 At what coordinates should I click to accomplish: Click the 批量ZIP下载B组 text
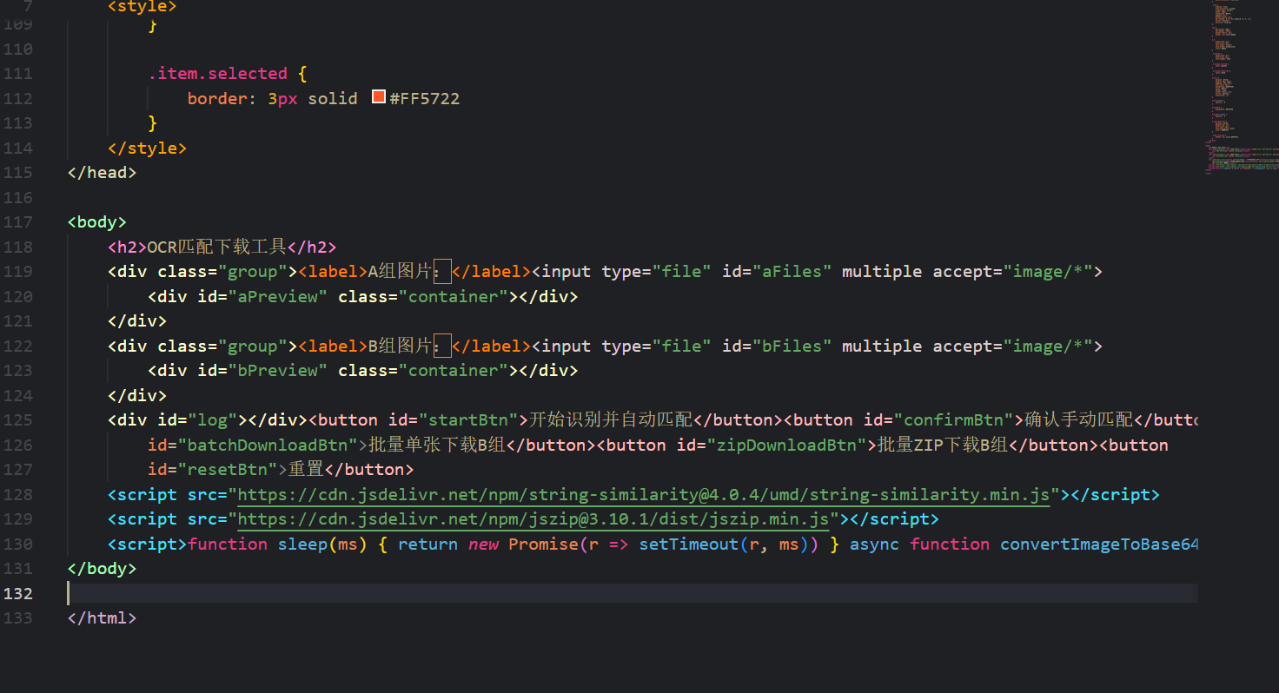point(943,445)
